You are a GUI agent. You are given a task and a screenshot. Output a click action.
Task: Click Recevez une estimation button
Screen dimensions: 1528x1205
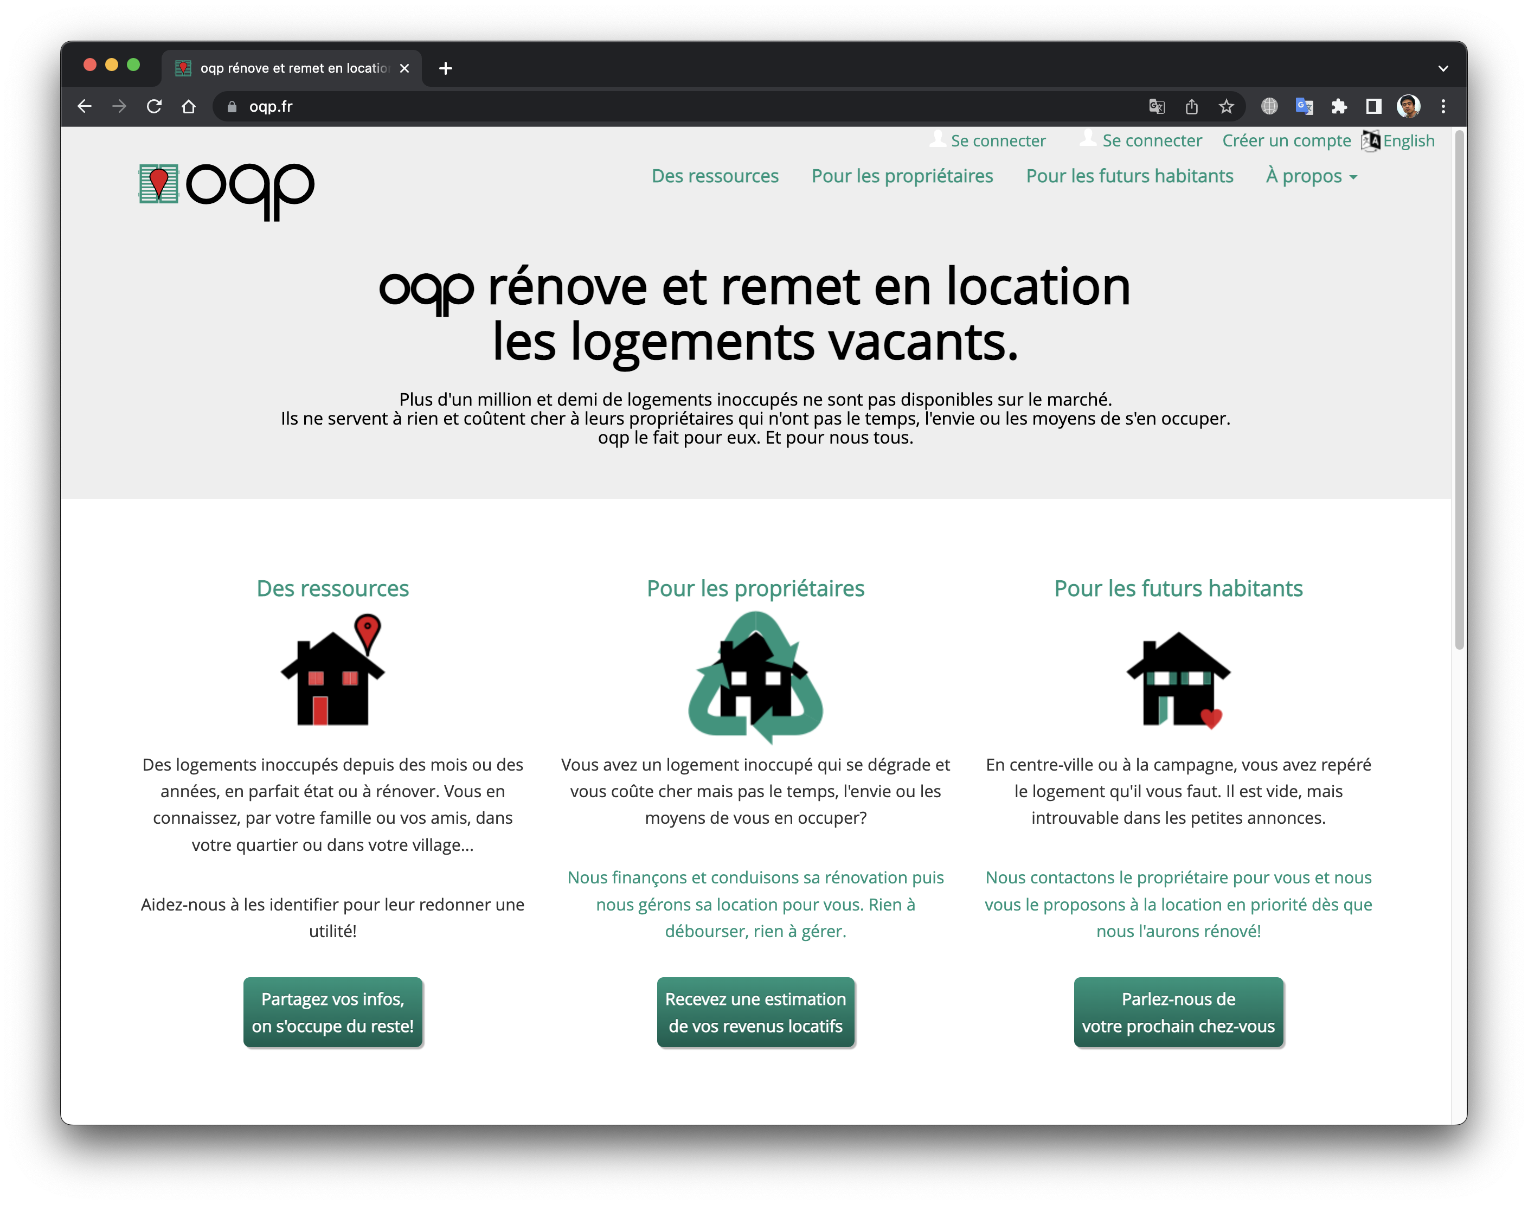point(755,1012)
